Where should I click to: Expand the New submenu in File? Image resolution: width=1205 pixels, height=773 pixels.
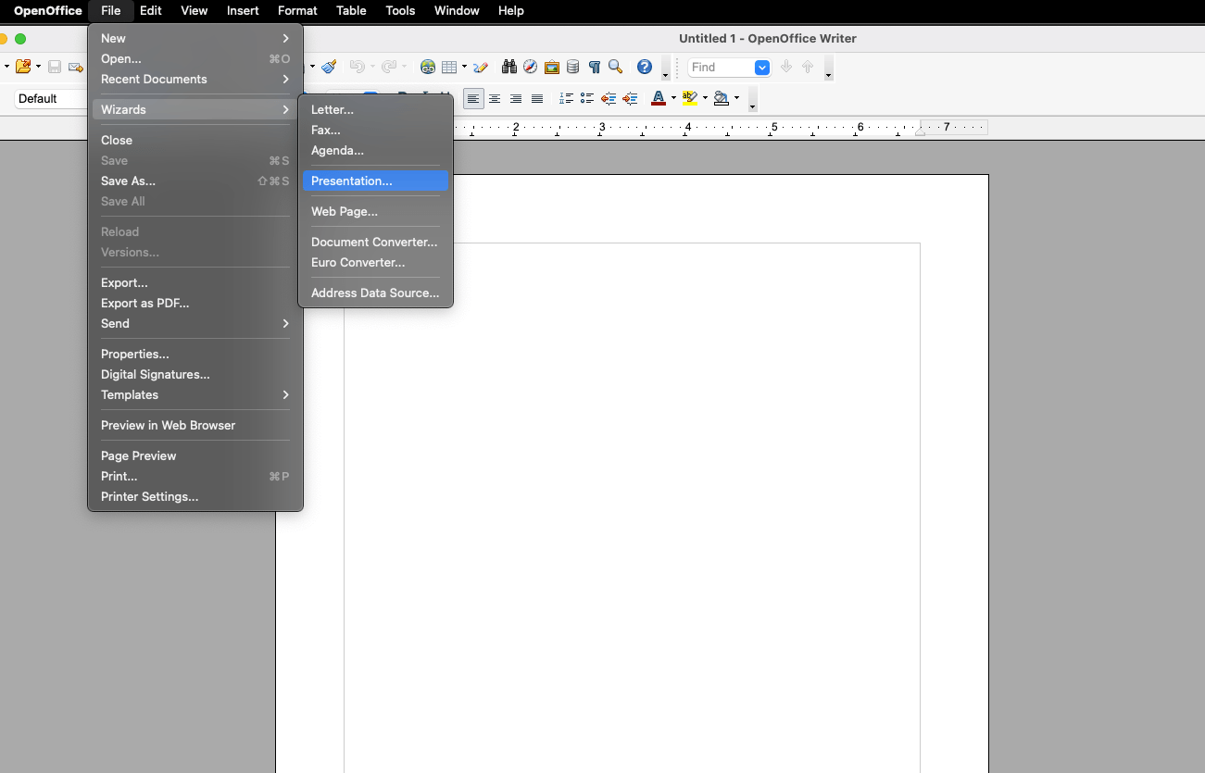pyautogui.click(x=195, y=38)
